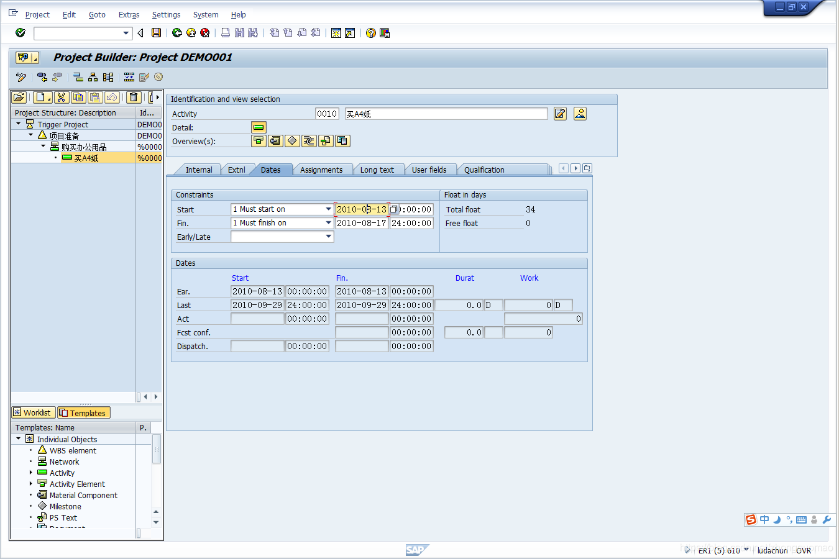Click the Customize local layout icon

(x=385, y=33)
